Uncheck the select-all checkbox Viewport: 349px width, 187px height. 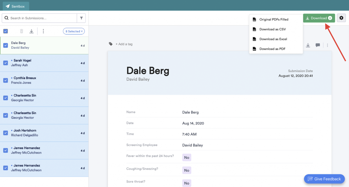click(x=6, y=31)
